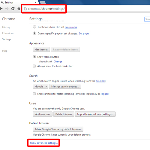Click the Home button icon
150x150 pixels.
tap(19, 9)
